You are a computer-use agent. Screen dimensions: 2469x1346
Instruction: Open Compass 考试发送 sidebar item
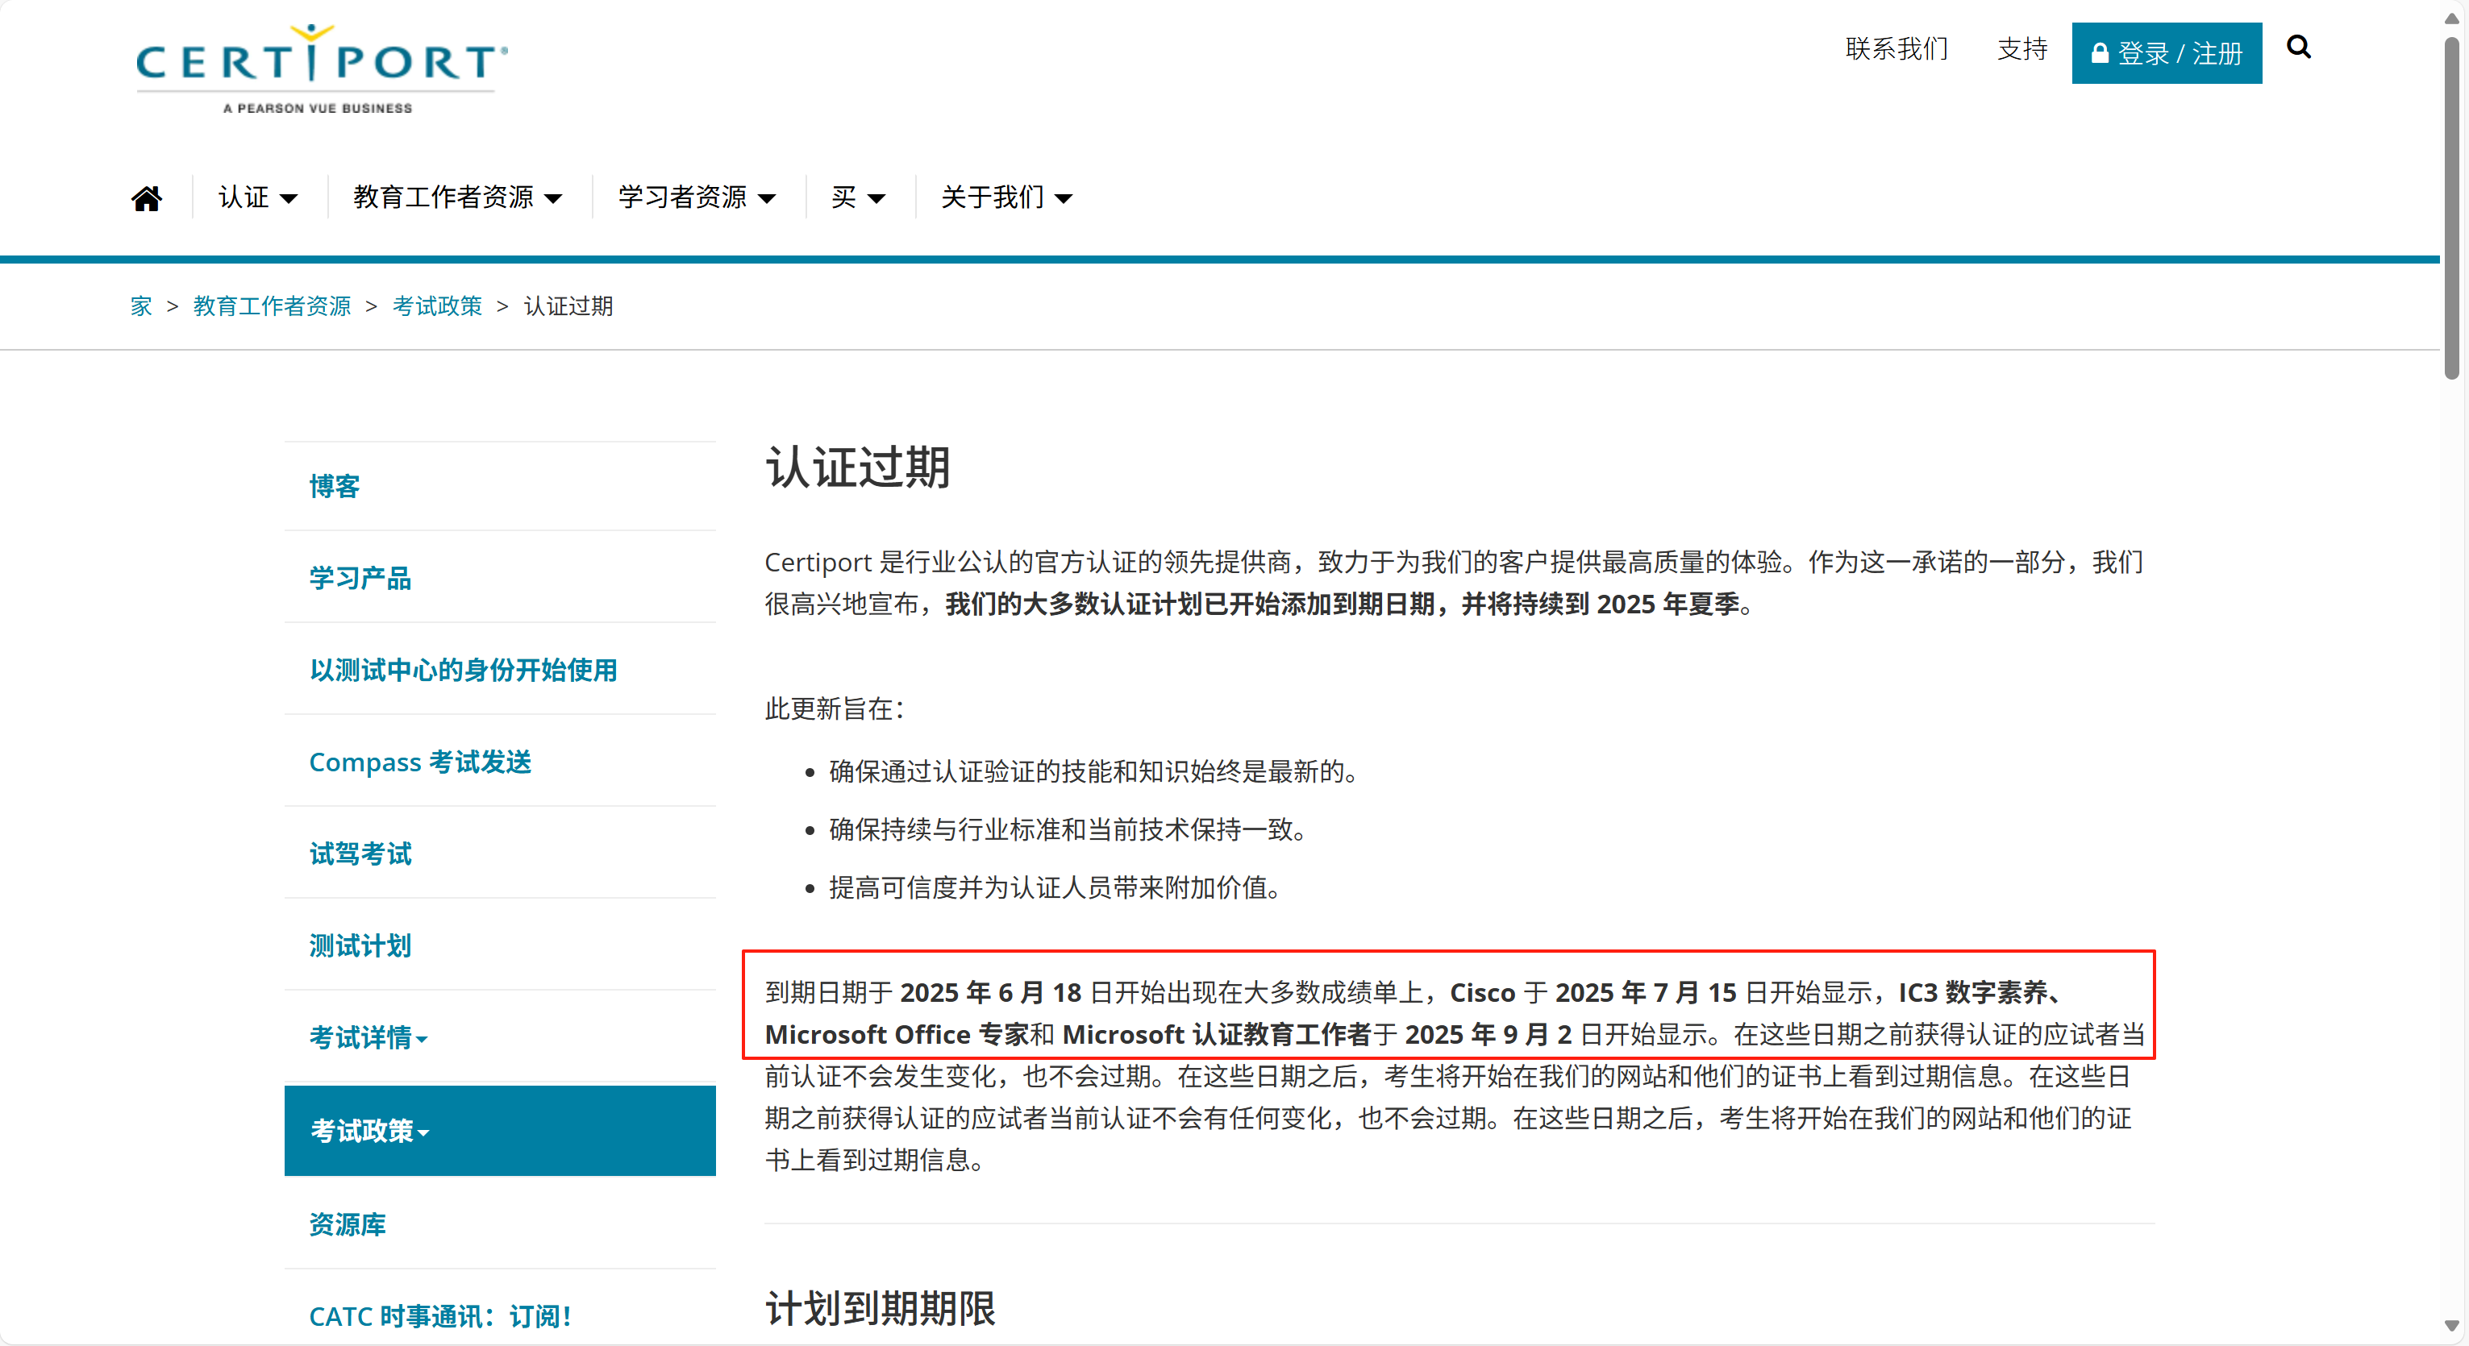pos(420,762)
